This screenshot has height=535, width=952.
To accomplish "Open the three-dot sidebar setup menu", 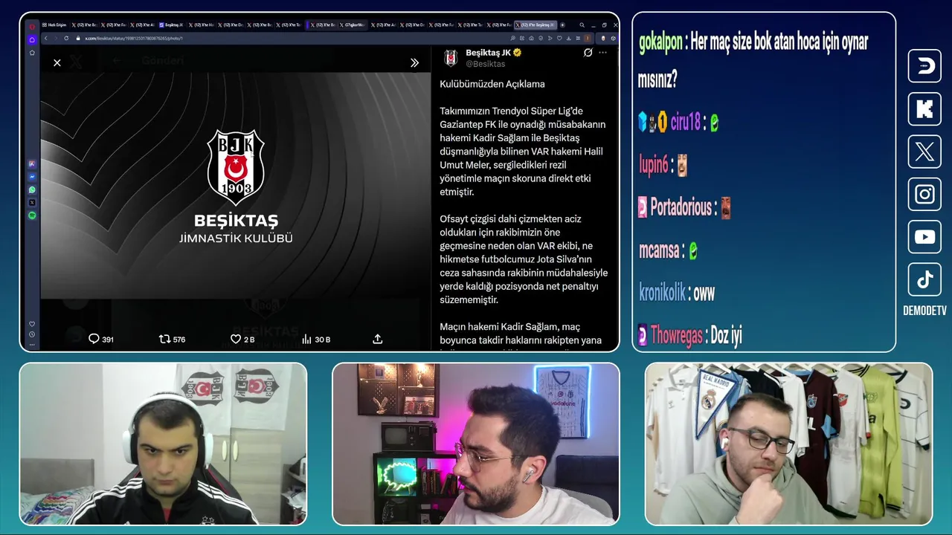I will (x=32, y=345).
